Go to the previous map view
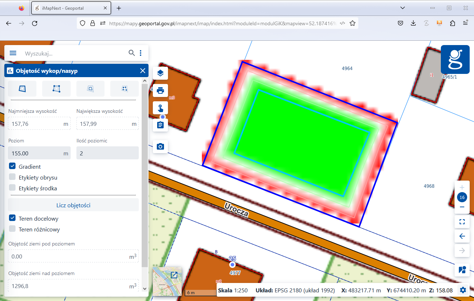The width and height of the screenshot is (474, 301). 462,236
